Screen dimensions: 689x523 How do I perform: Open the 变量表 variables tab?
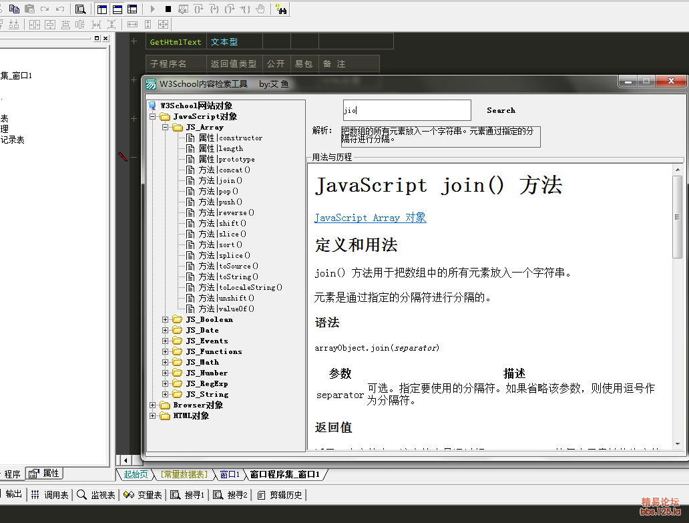[142, 495]
